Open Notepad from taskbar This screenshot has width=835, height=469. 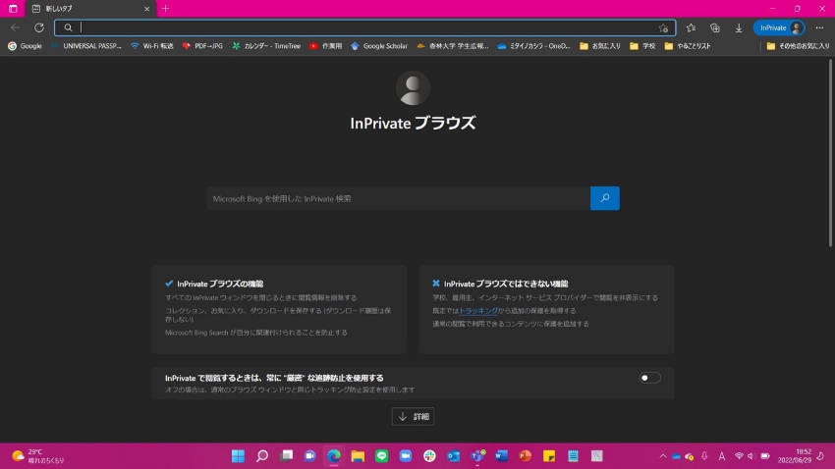tap(573, 455)
